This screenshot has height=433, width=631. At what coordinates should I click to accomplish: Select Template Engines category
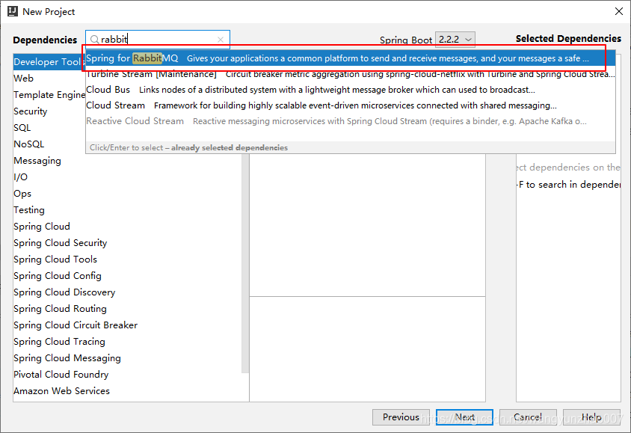(49, 95)
